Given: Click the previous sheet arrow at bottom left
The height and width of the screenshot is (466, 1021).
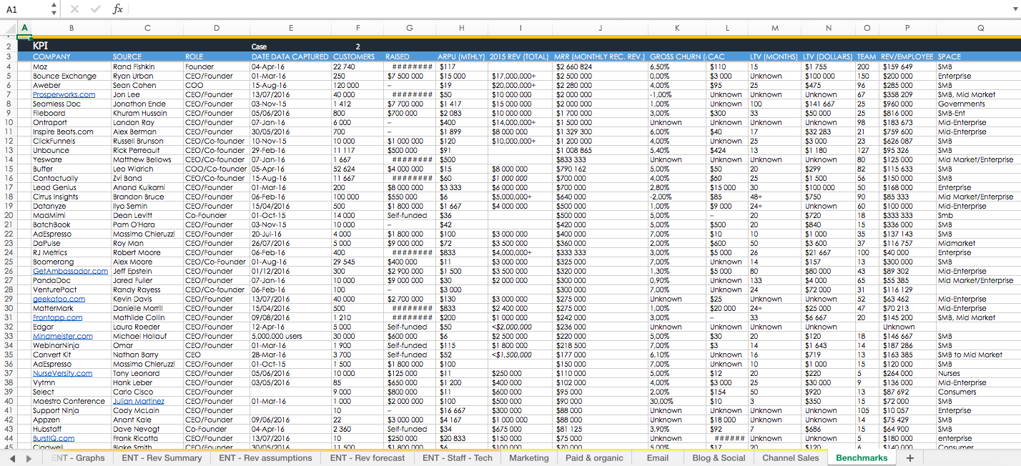Looking at the screenshot, I should [12, 458].
